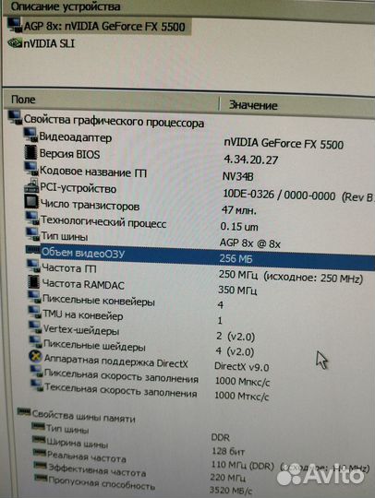Click the RAMDAC value '350 МГц'
Viewport: 375px width, 498px height.
coord(237,290)
